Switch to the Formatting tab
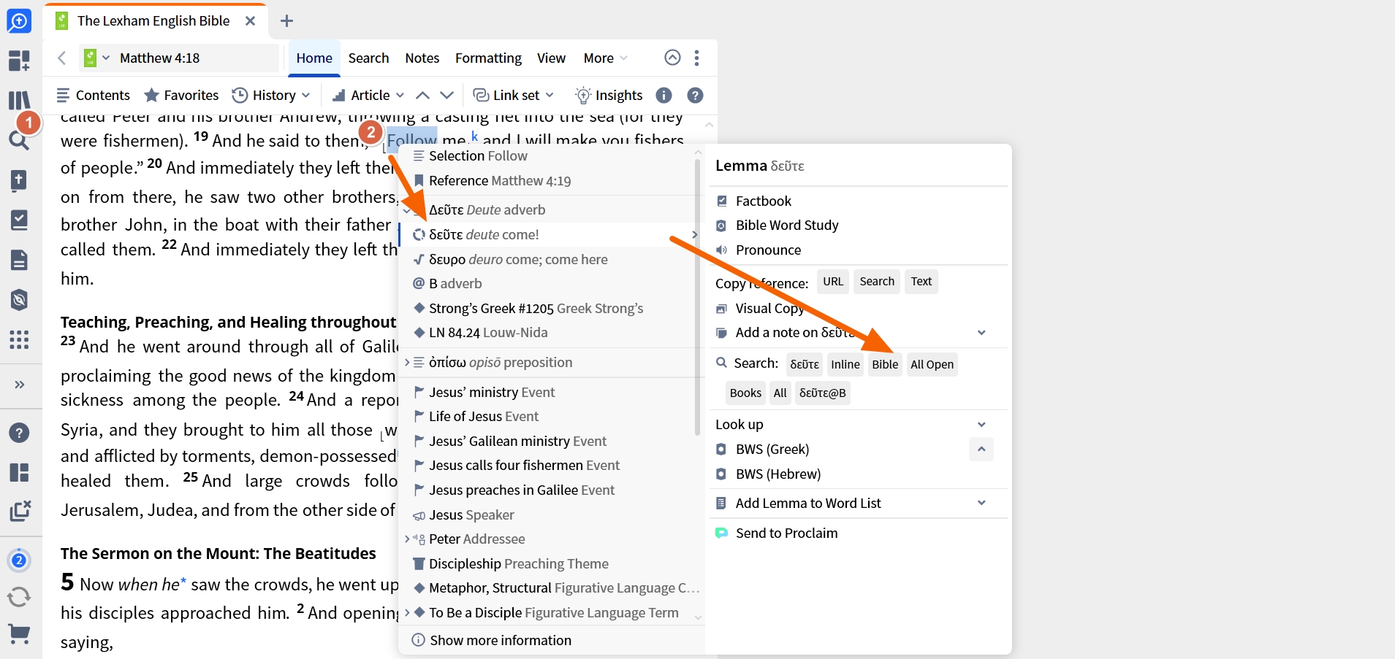The image size is (1395, 659). click(488, 58)
